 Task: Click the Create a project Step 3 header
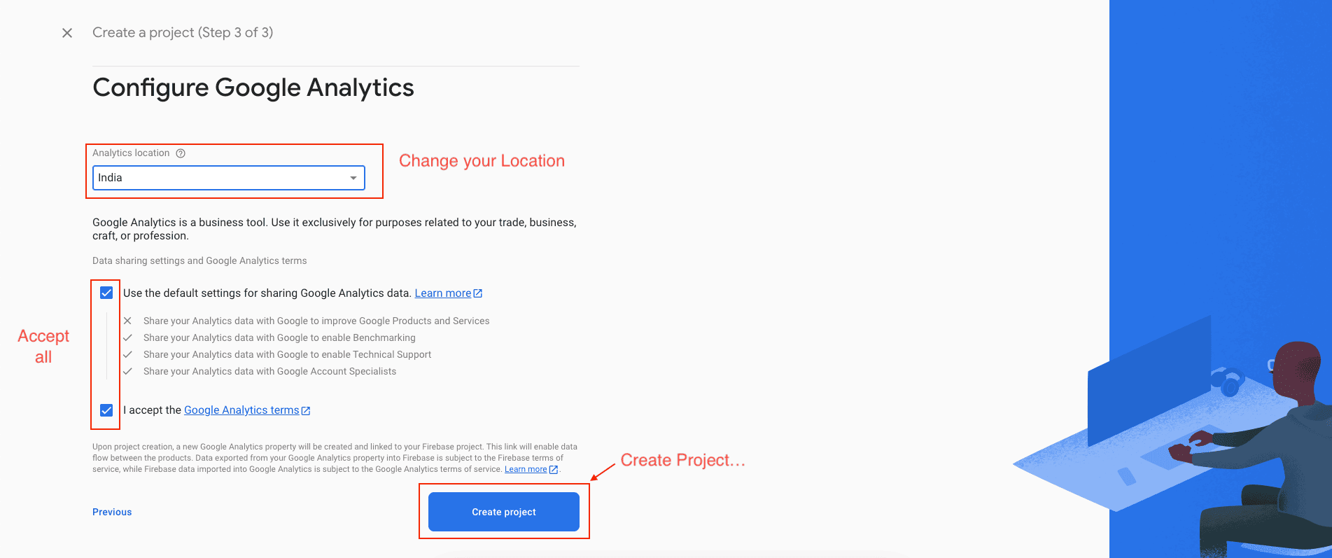coord(183,32)
